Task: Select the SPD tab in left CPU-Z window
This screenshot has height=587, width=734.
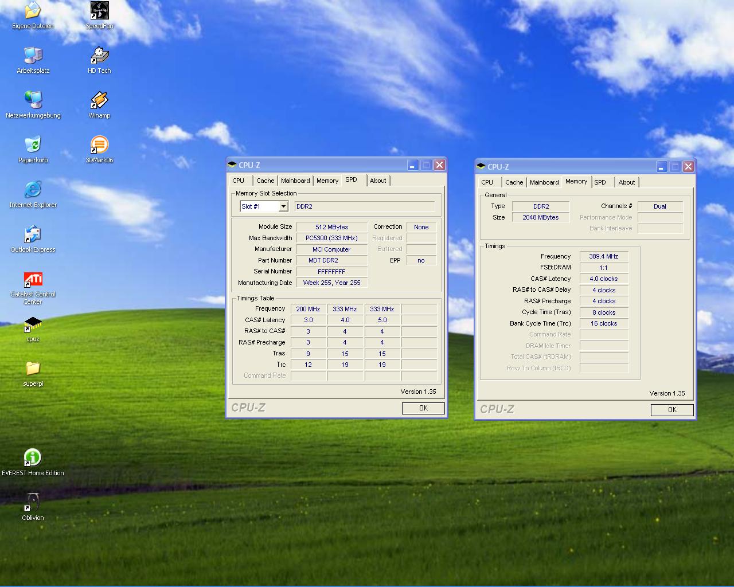Action: click(352, 180)
